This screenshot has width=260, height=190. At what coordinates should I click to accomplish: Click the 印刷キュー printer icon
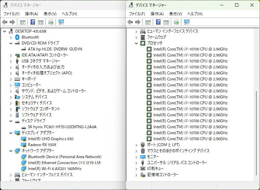click(x=143, y=169)
